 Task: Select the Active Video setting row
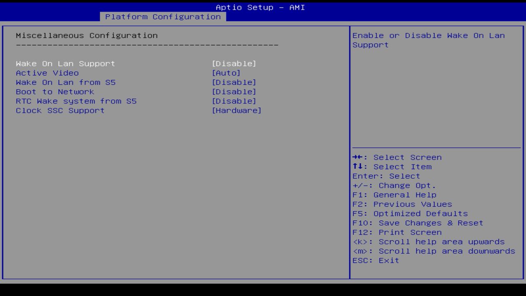pyautogui.click(x=47, y=73)
